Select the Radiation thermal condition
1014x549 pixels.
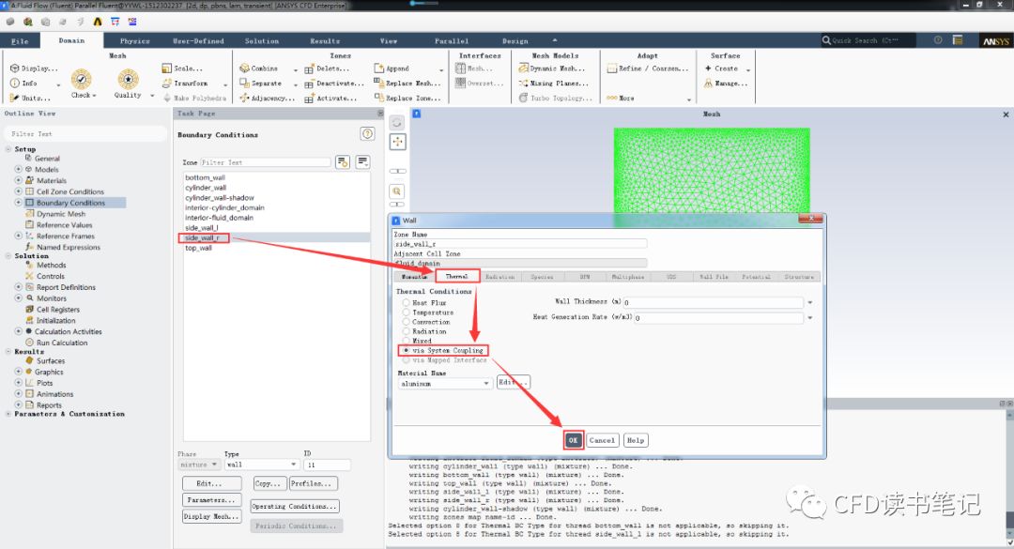pyautogui.click(x=407, y=331)
